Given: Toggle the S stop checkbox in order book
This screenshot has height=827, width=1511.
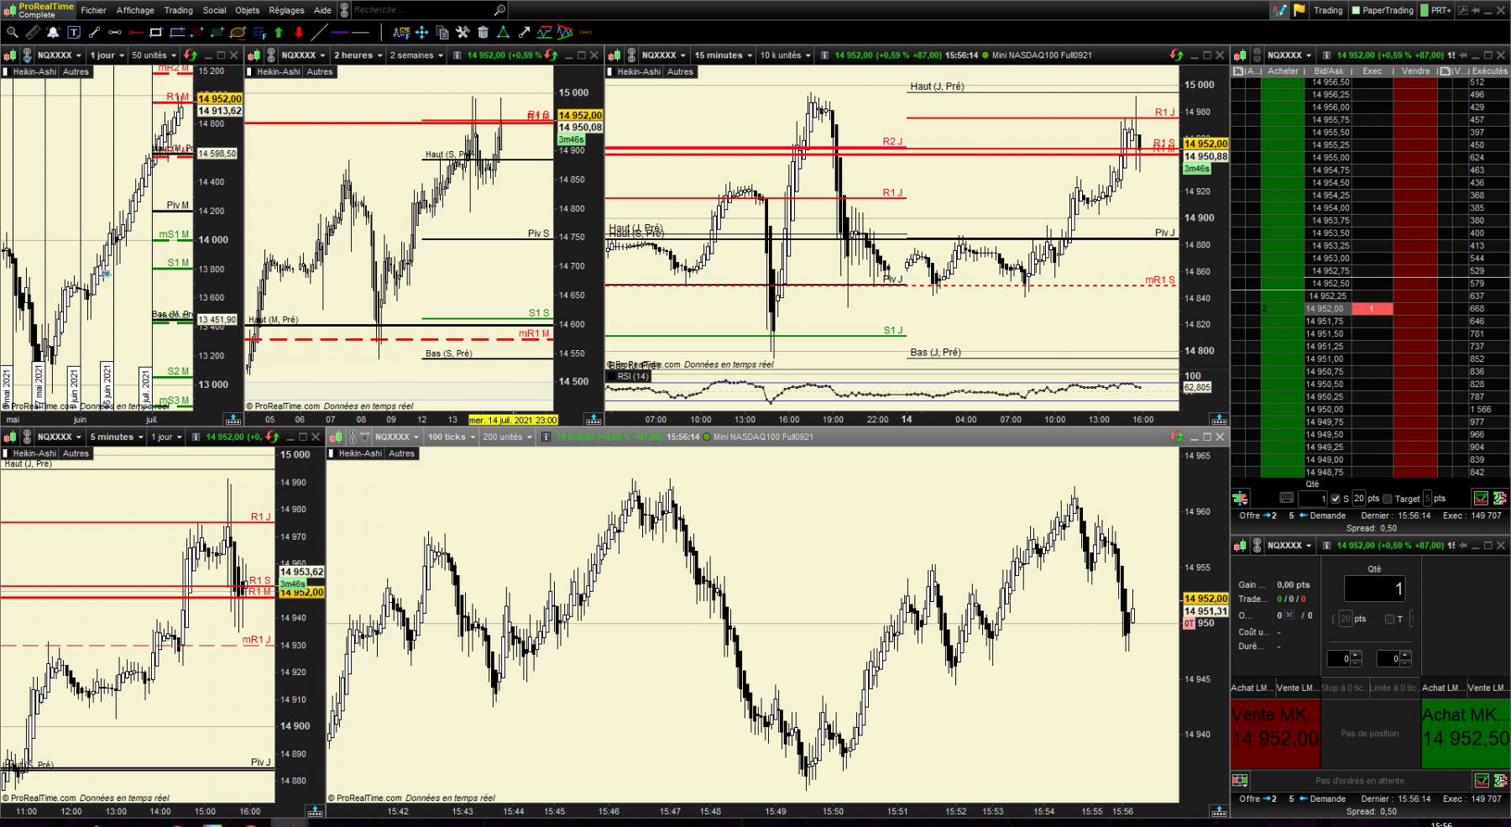Looking at the screenshot, I should (x=1336, y=499).
